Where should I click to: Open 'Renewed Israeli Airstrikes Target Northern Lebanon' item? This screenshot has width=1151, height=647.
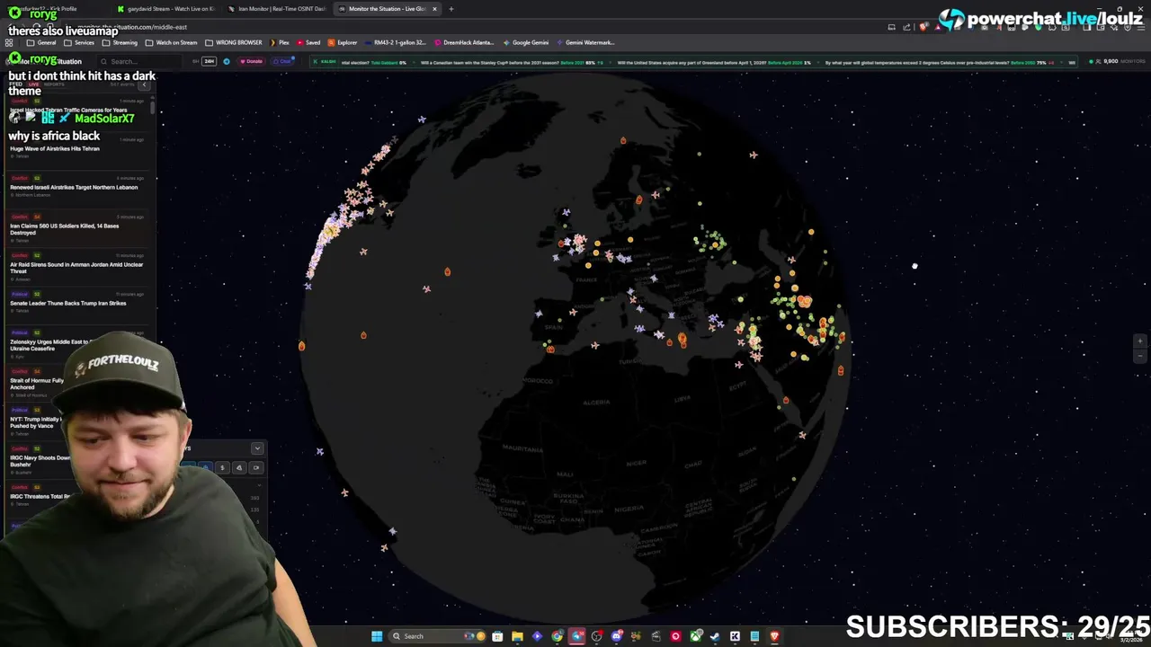(74, 187)
